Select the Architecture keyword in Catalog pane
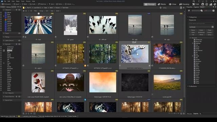The image size is (217, 122). coord(11,47)
